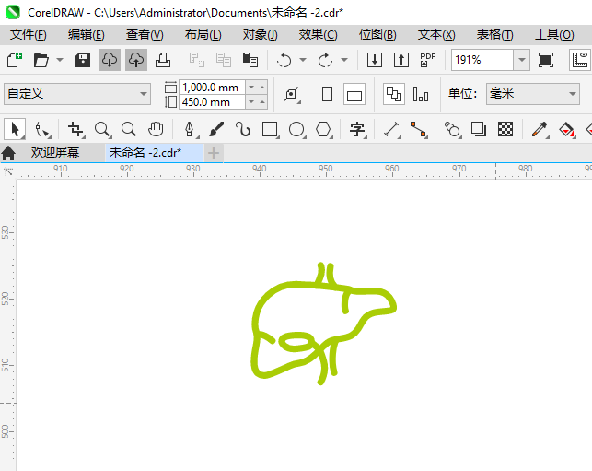Open the 文件(F) menu

(x=29, y=35)
